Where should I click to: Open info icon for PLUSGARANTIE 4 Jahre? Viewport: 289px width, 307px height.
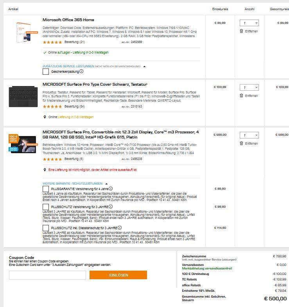point(111,189)
